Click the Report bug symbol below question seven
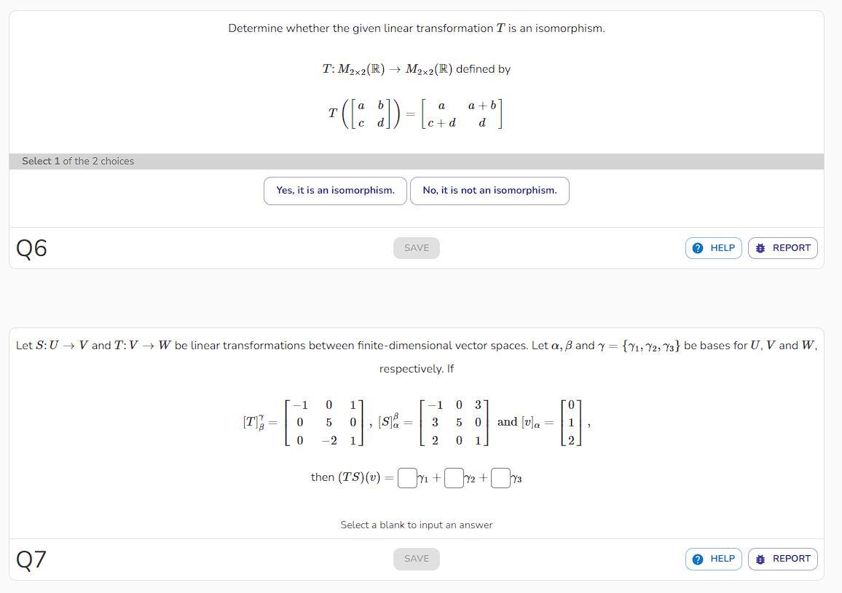This screenshot has height=593, width=842. (760, 558)
